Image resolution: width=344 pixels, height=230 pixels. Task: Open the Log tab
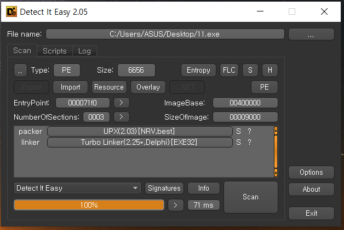click(84, 51)
